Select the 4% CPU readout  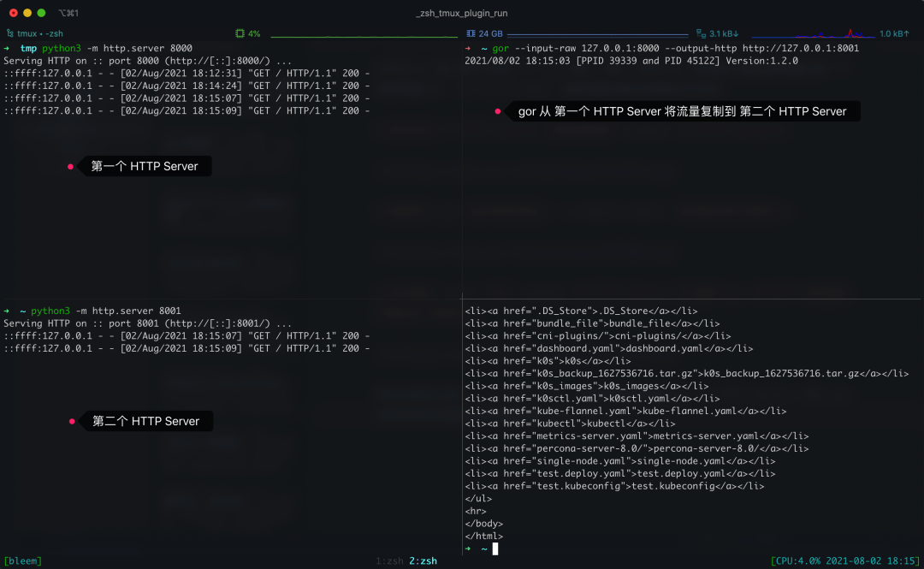[254, 33]
